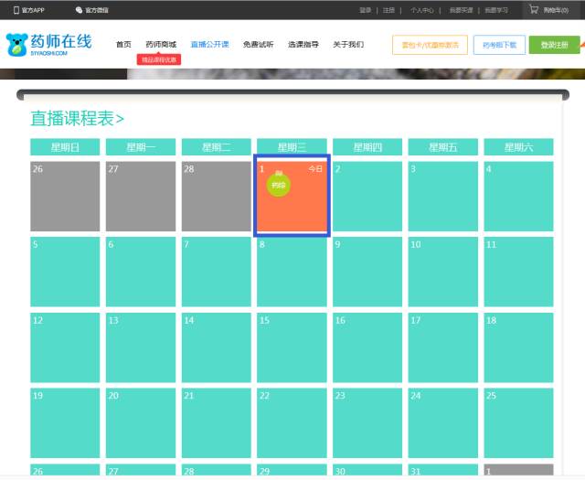This screenshot has height=480, width=585.
Task: Click the 药师在线 koala logo
Action: point(48,45)
